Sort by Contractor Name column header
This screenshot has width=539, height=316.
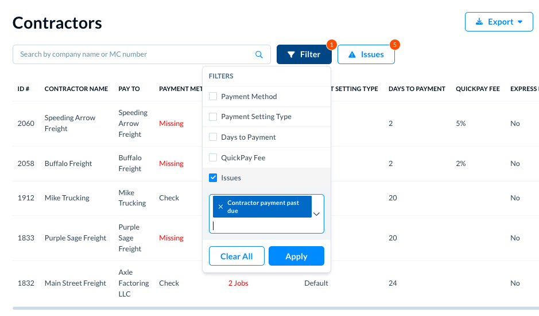pos(76,89)
